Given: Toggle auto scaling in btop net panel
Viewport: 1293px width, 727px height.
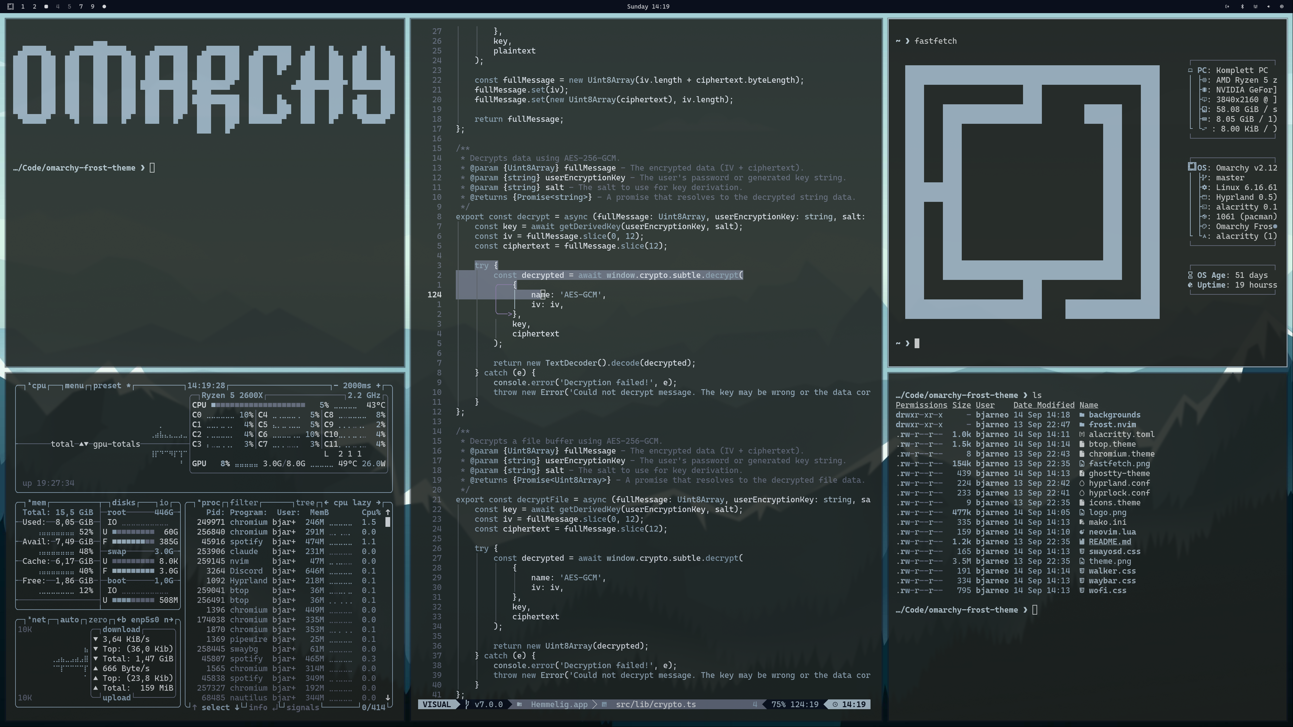Looking at the screenshot, I should (69, 620).
